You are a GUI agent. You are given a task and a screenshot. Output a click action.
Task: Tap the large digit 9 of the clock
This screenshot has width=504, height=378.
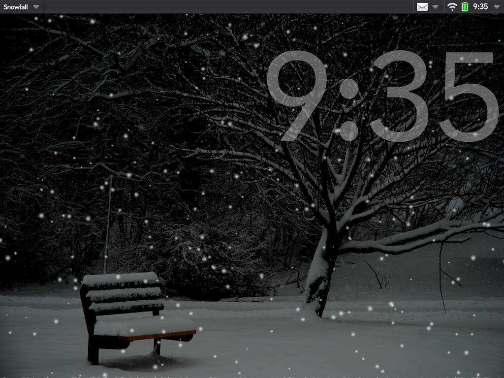[296, 95]
